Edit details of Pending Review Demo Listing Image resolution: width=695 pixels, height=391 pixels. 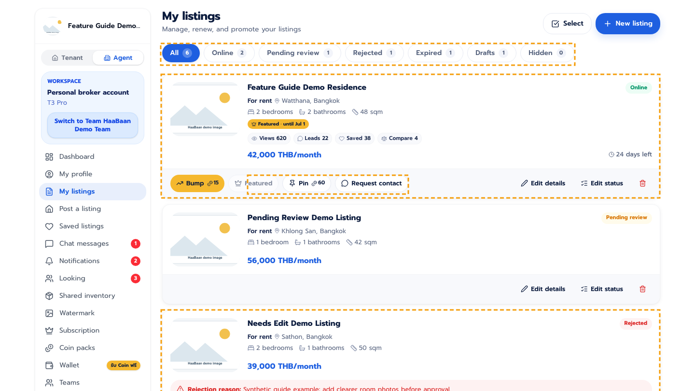543,289
